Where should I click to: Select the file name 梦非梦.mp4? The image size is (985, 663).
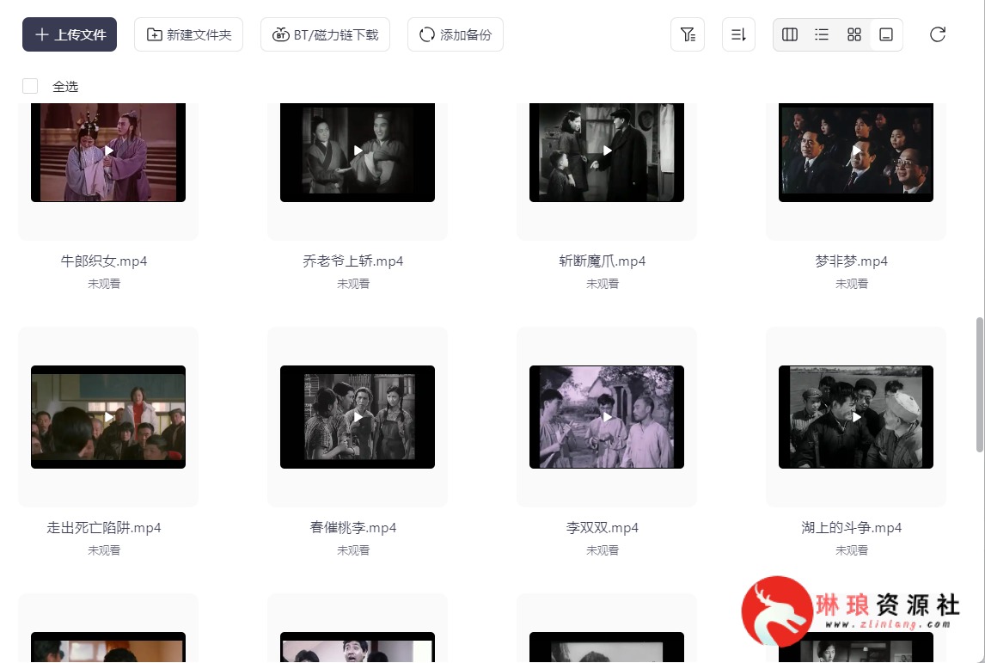(x=852, y=261)
